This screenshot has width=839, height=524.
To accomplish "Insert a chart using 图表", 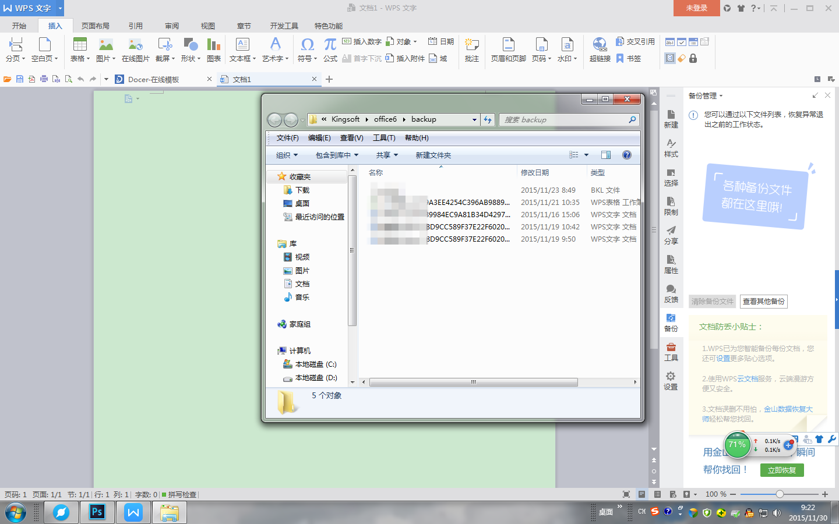I will pyautogui.click(x=214, y=45).
